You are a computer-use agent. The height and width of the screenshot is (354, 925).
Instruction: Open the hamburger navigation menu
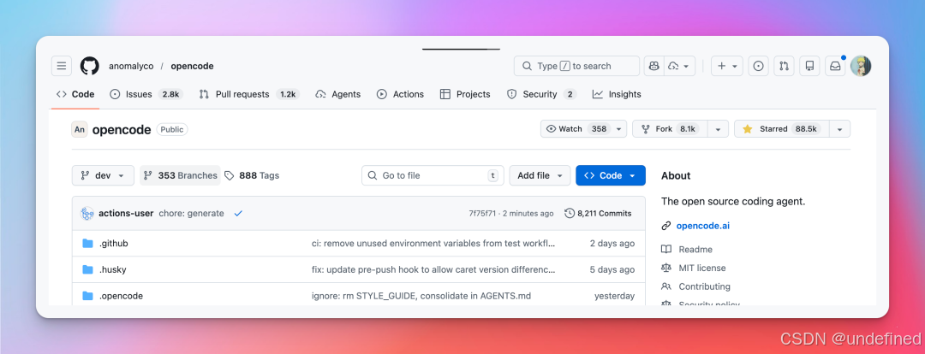pyautogui.click(x=62, y=66)
